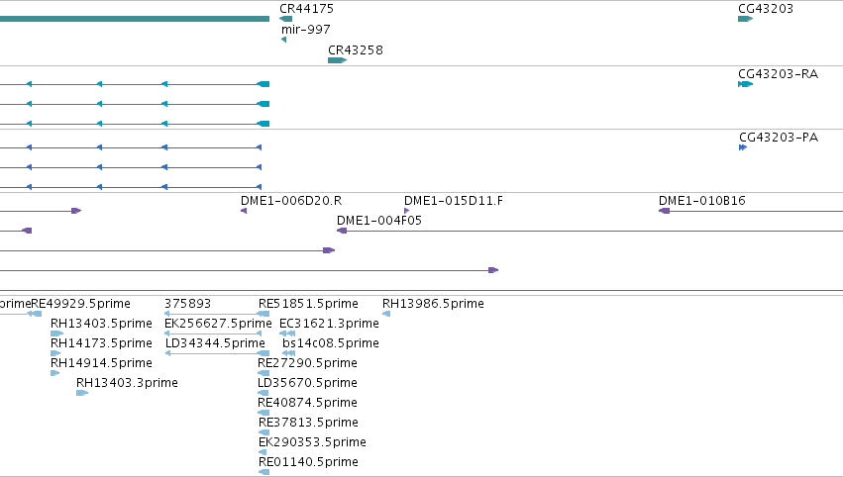Viewport: 843px width, 477px height.
Task: Click the RE49929.5prime EST label
Action: tap(80, 304)
